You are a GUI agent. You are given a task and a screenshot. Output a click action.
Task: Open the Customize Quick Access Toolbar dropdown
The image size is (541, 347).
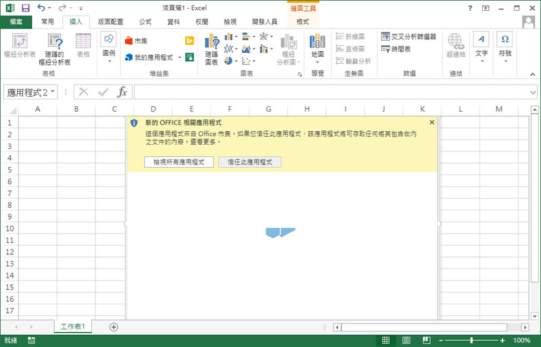(x=80, y=8)
